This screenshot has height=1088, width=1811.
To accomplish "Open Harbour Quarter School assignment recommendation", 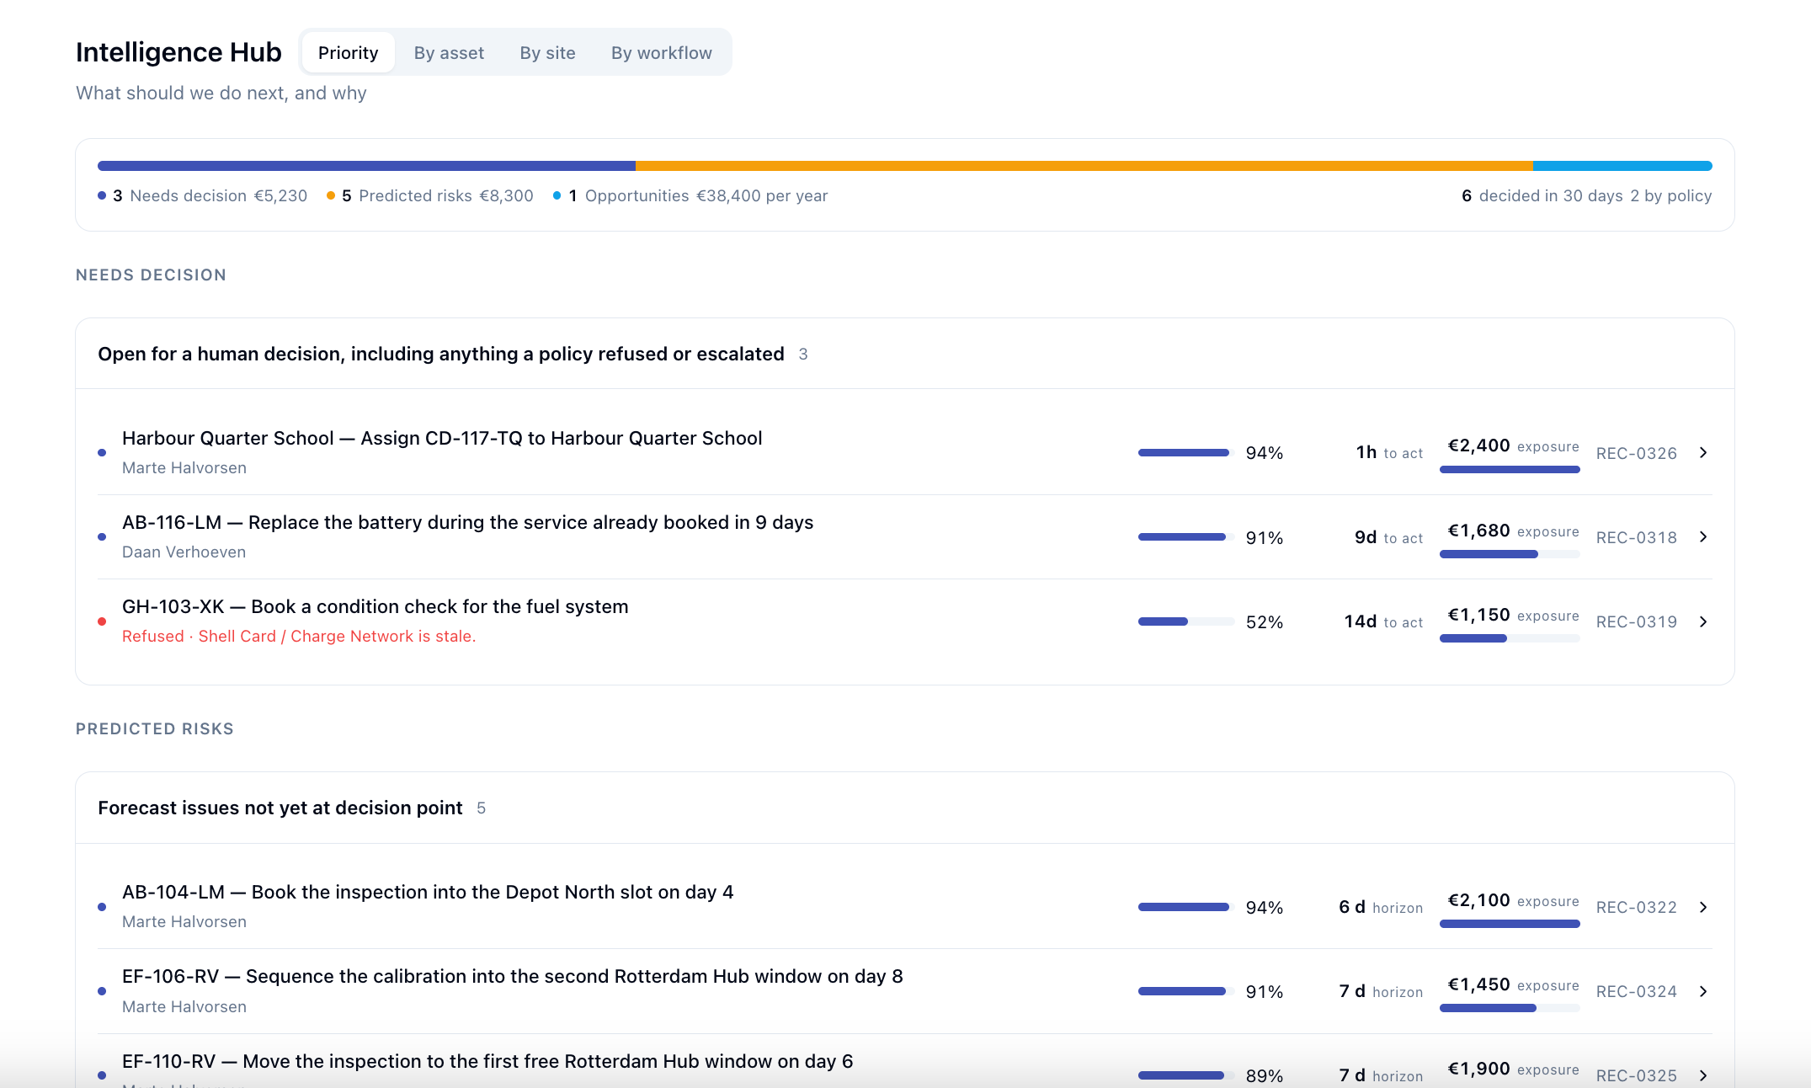I will tap(905, 452).
